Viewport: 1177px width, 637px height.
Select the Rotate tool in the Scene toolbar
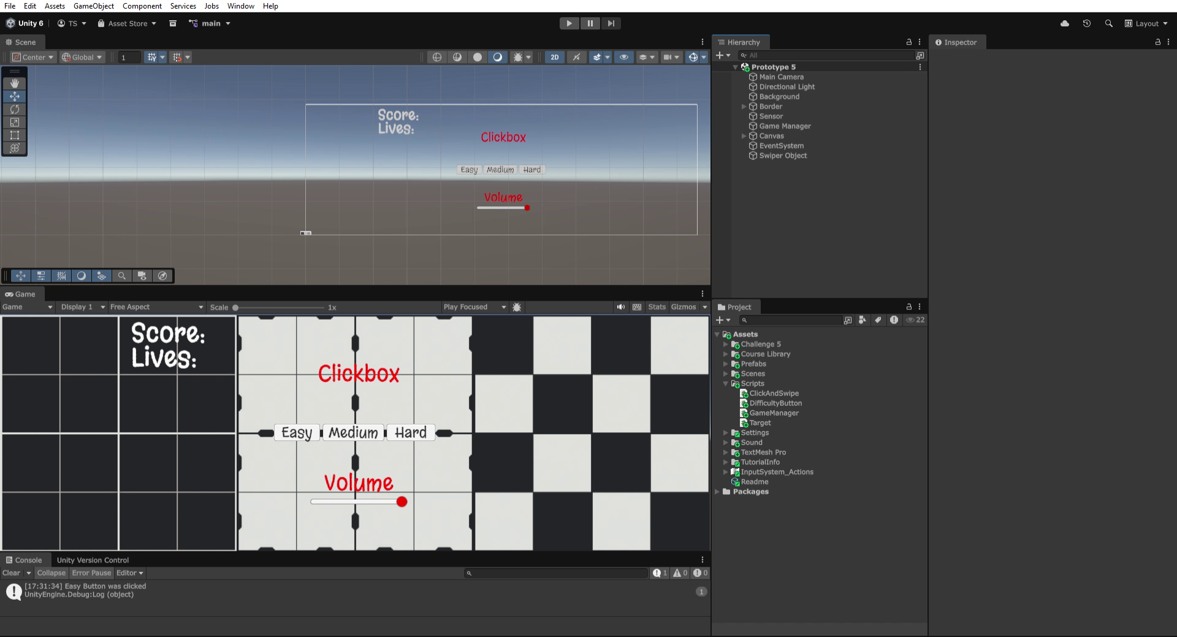coord(15,109)
